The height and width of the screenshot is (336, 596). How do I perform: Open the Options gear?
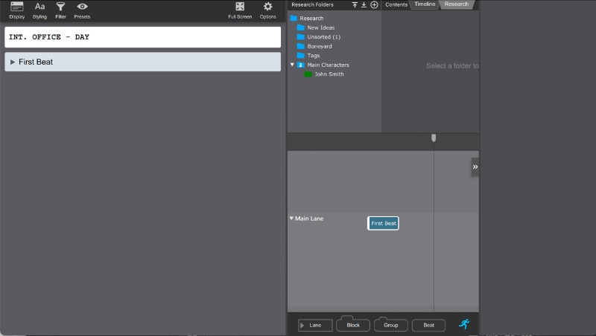coord(268,10)
